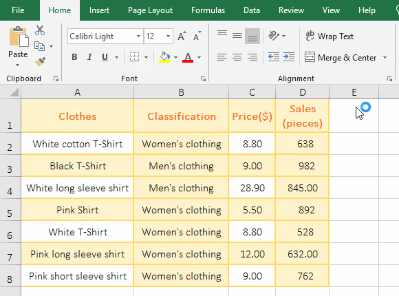399x296 pixels.
Task: Activate the Format Painter brush
Action: (40, 61)
